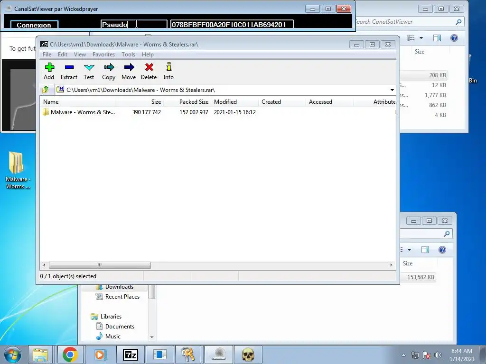Show hidden tray icons arrow
Screen dimensions: 486x364
coord(403,355)
